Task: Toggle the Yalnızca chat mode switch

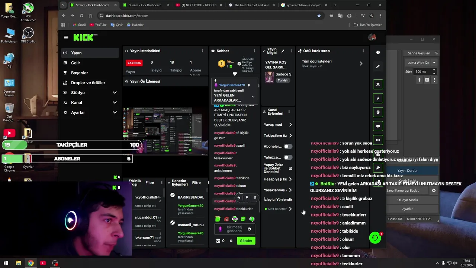Action: pyautogui.click(x=288, y=157)
